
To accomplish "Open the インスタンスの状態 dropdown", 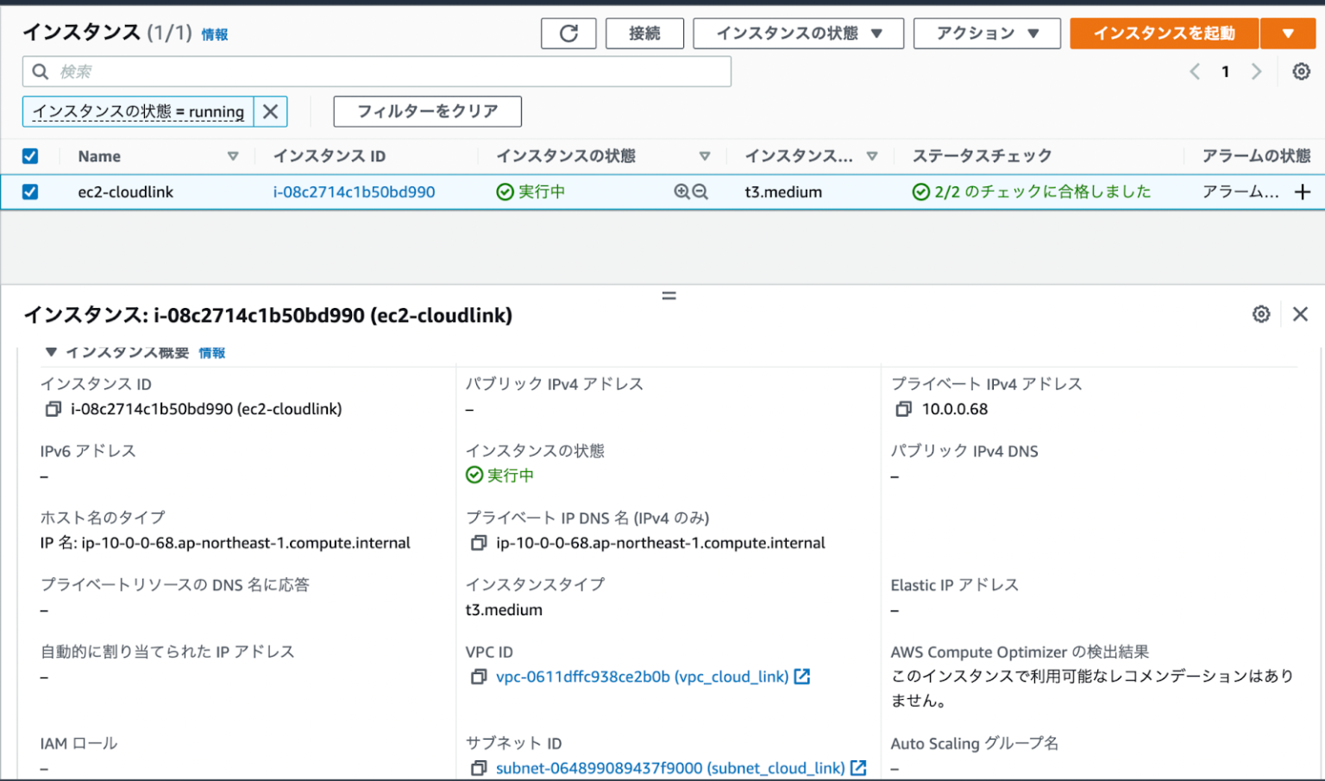I will pos(798,34).
